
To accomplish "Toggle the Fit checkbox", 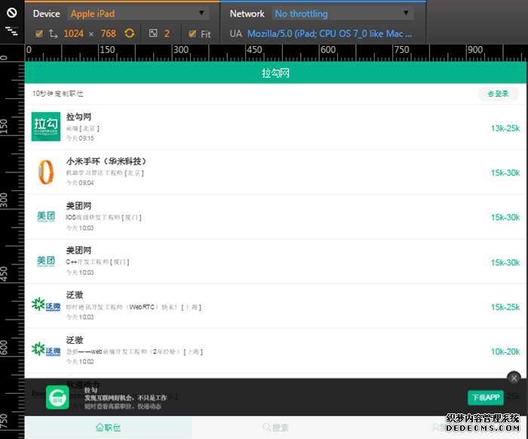I will [x=192, y=34].
